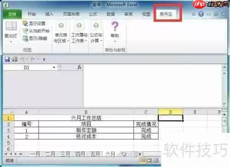Click the 完成 cell in row 4

[x=146, y=137]
